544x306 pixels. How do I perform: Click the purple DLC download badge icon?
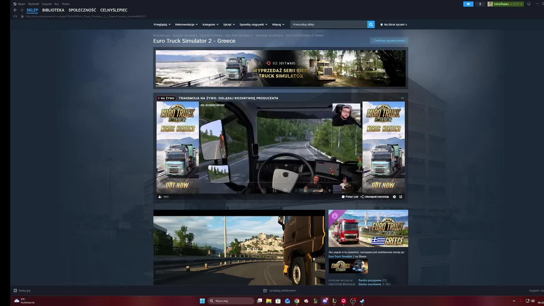point(334,215)
